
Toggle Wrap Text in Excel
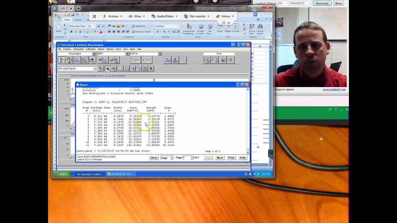tap(138, 26)
